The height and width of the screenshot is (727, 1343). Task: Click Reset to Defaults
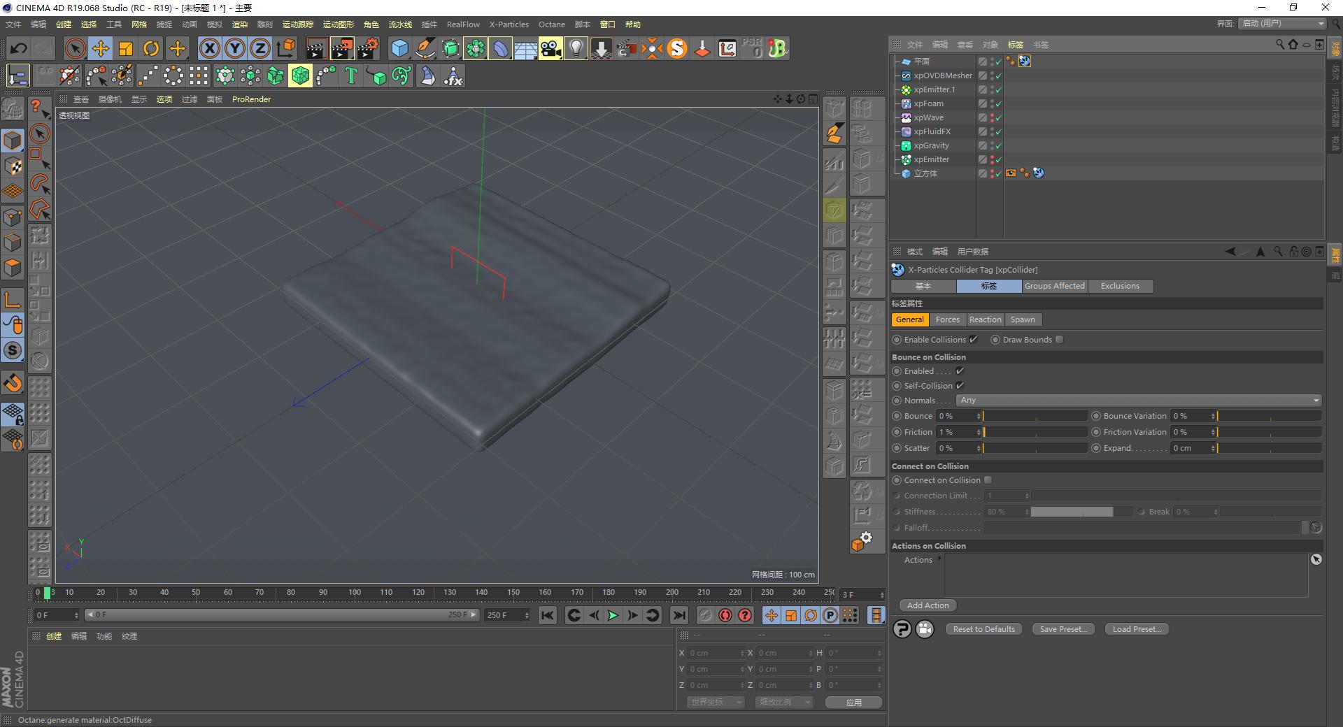coord(983,628)
